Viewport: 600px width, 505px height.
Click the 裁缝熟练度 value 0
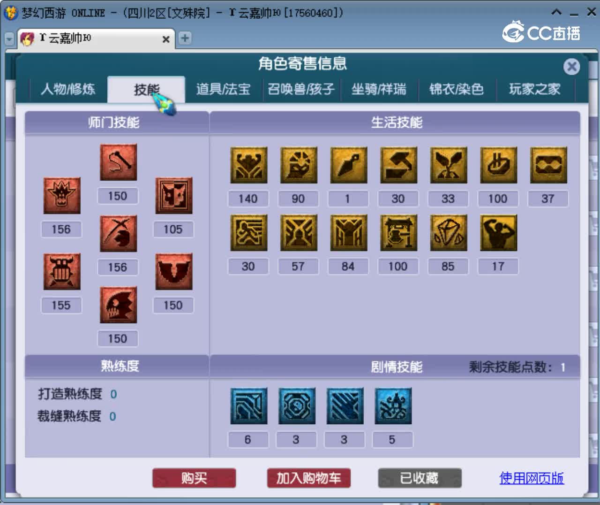(112, 416)
